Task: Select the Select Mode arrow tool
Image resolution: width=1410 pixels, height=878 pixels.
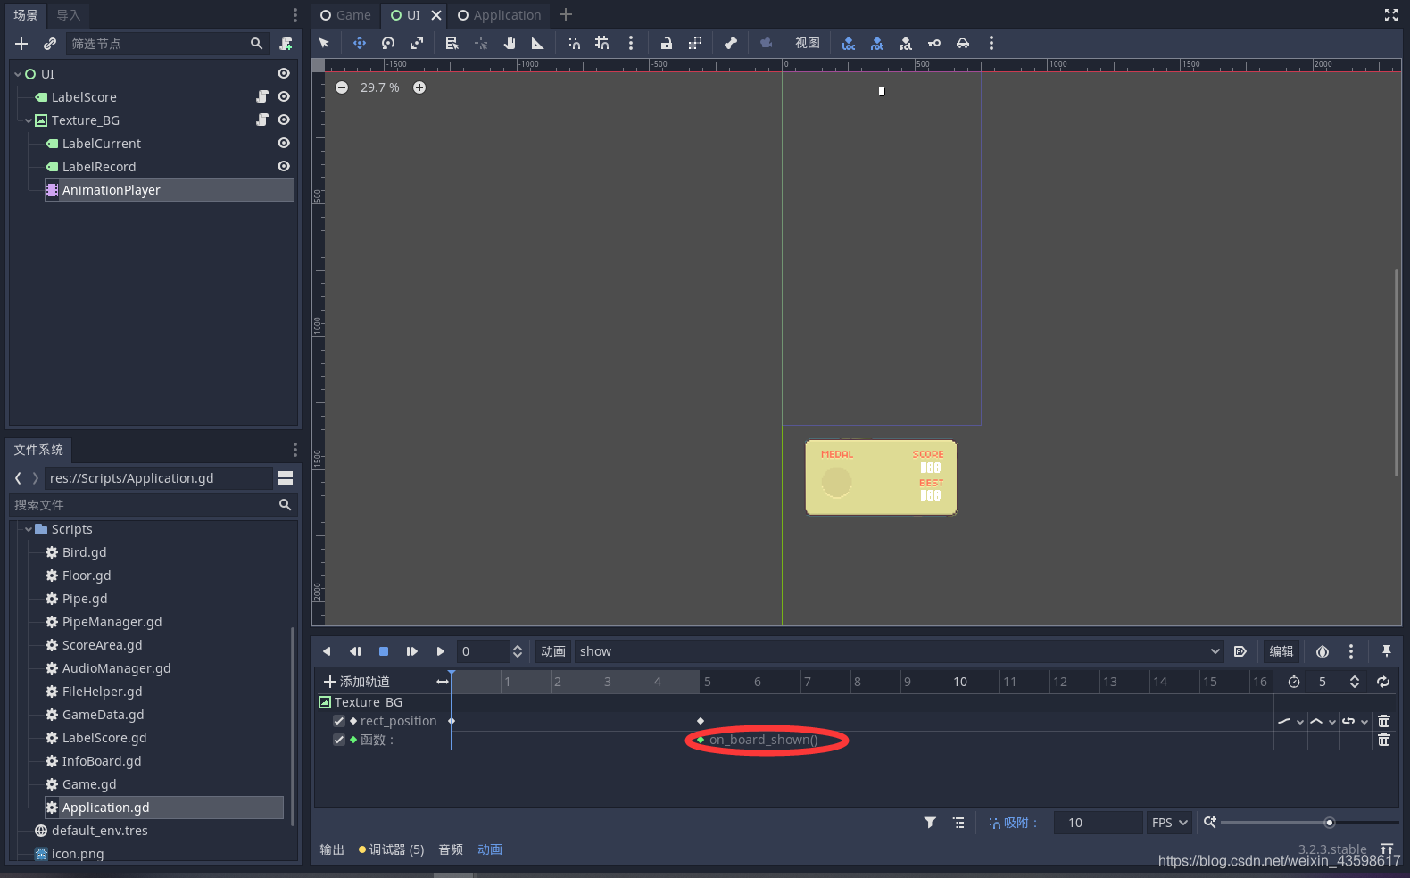Action: (x=324, y=43)
